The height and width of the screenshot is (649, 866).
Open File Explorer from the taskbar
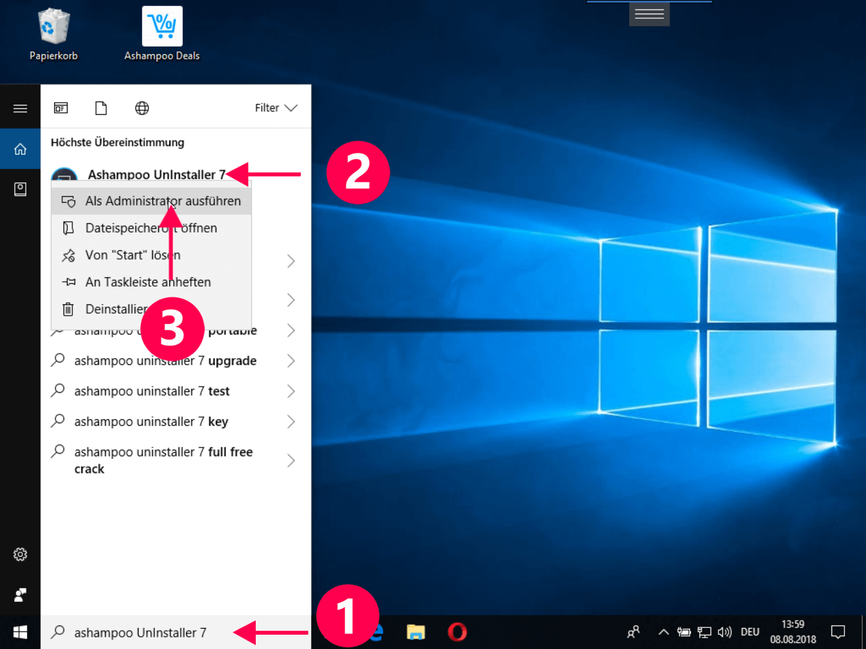tap(415, 632)
